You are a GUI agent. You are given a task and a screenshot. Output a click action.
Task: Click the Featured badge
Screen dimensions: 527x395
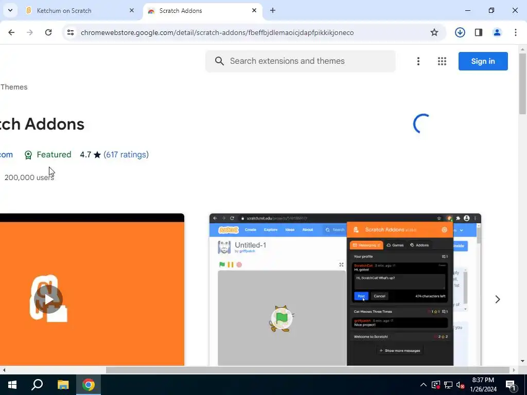tap(48, 154)
